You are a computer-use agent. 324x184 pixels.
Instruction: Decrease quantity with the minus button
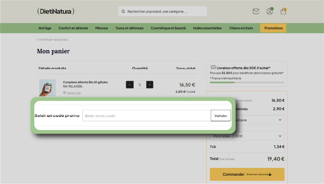129,84
